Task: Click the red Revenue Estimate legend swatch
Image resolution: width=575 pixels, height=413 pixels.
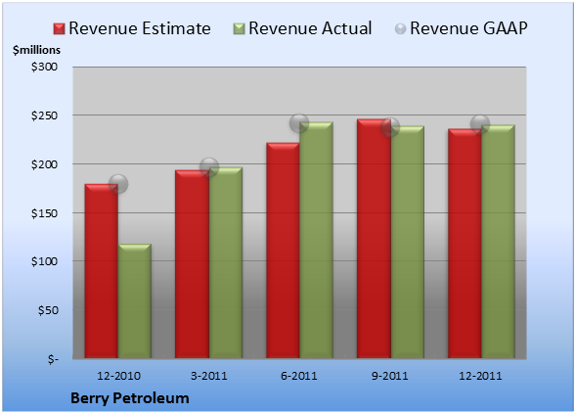Action: (x=59, y=29)
